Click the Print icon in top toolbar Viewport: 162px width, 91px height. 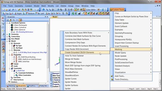[x=37, y=10]
